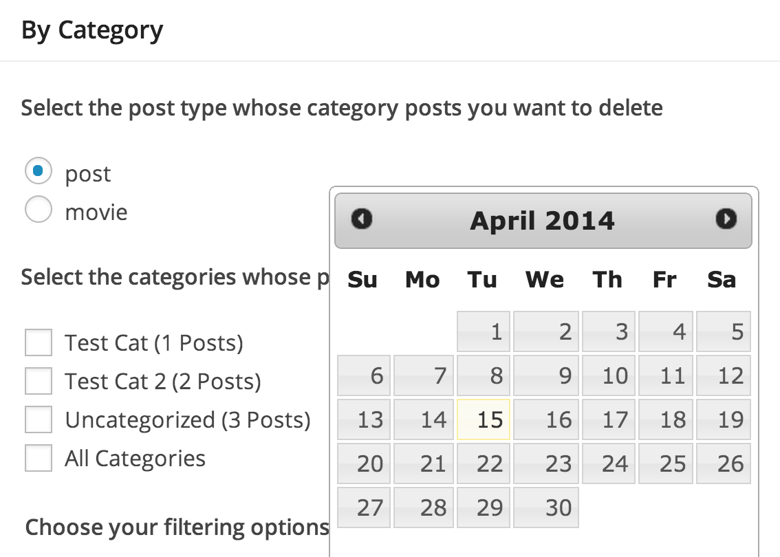Select the post radio button
Viewport: 780px width, 557px height.
(x=39, y=171)
